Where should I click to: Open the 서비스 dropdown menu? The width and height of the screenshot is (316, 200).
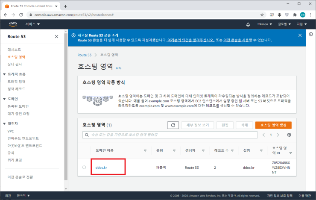tap(33, 24)
